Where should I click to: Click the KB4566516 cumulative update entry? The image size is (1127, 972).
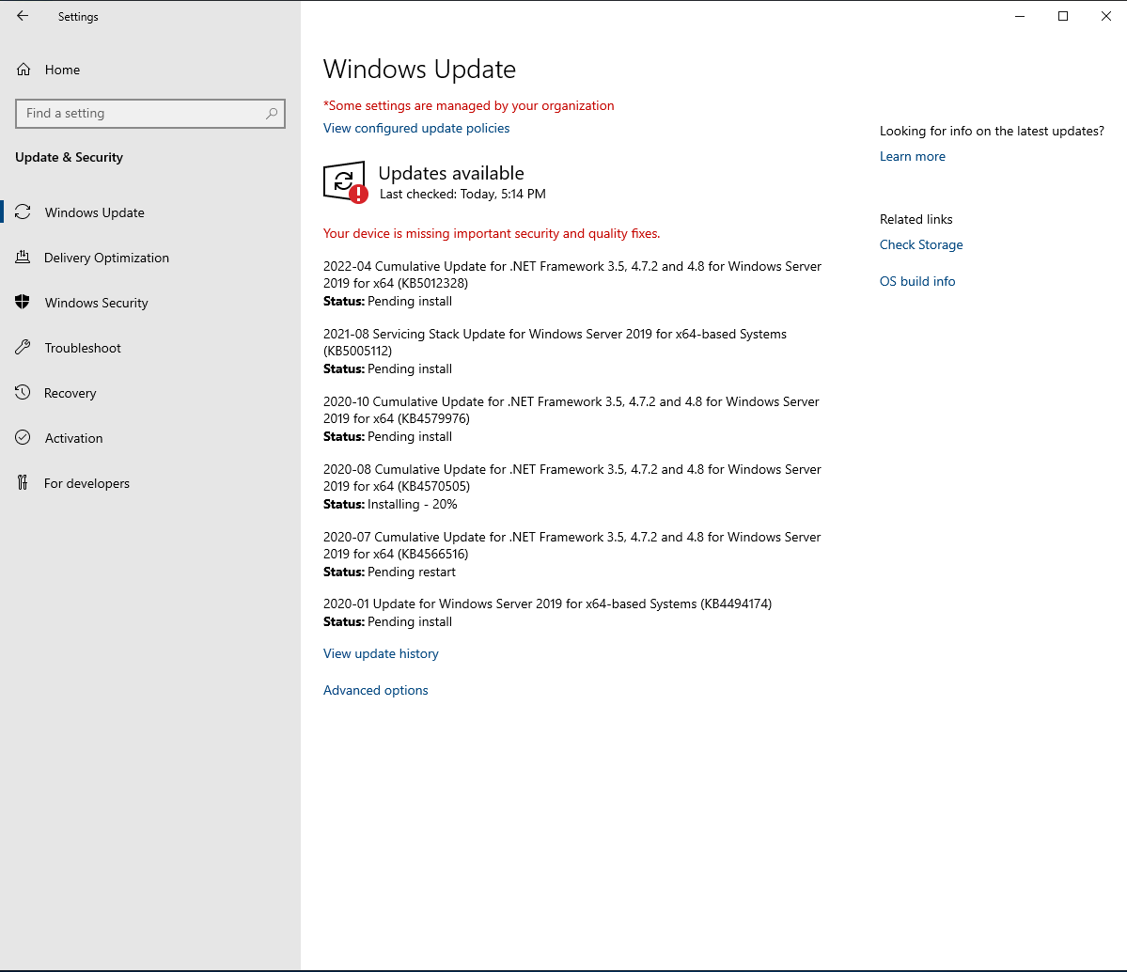(572, 554)
